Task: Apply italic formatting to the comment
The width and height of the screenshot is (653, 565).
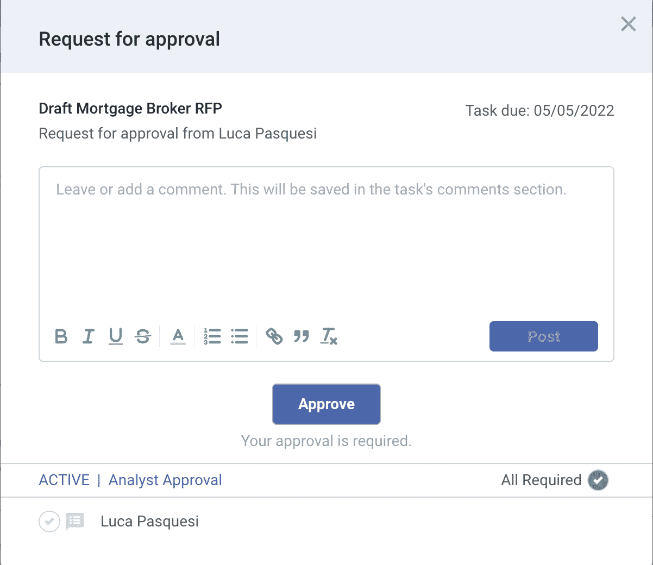Action: pyautogui.click(x=88, y=336)
